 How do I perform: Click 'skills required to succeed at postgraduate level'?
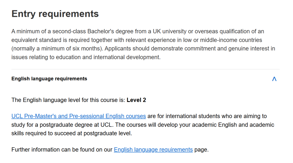tap(71, 133)
